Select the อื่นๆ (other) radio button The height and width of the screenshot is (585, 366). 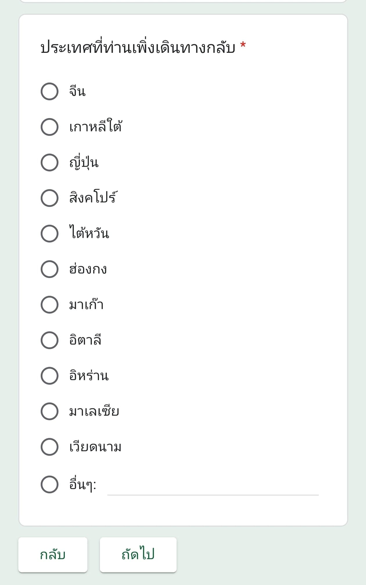pos(50,484)
